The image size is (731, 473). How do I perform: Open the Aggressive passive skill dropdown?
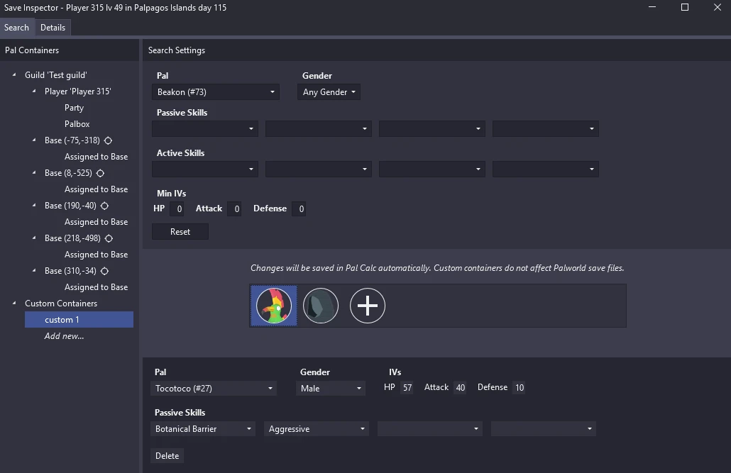(316, 429)
